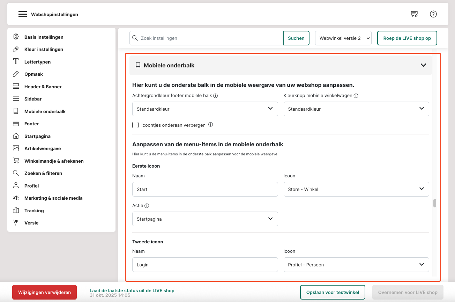Click Opslaan voor testwinkel button

332,292
